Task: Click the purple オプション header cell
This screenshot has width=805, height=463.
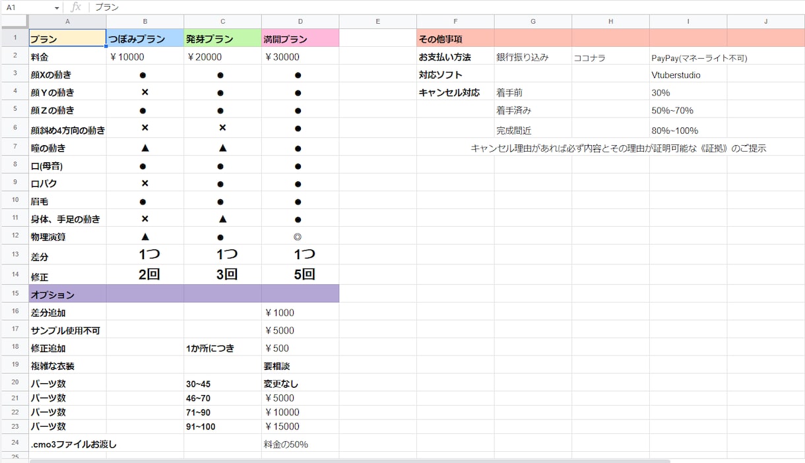Action: pos(68,294)
